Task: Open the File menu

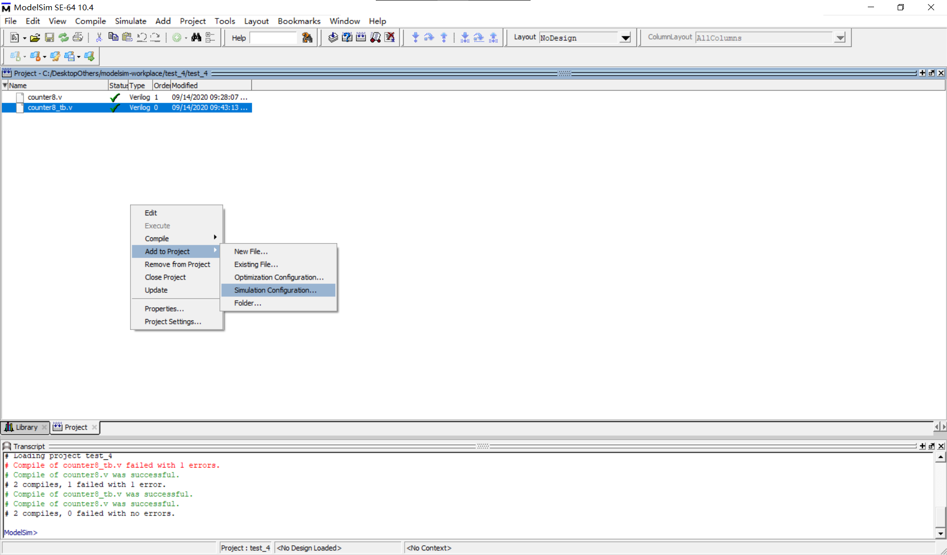Action: [10, 21]
